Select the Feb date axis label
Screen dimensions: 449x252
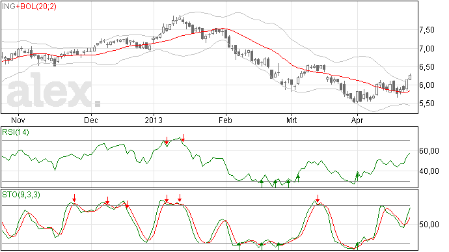pyautogui.click(x=225, y=120)
